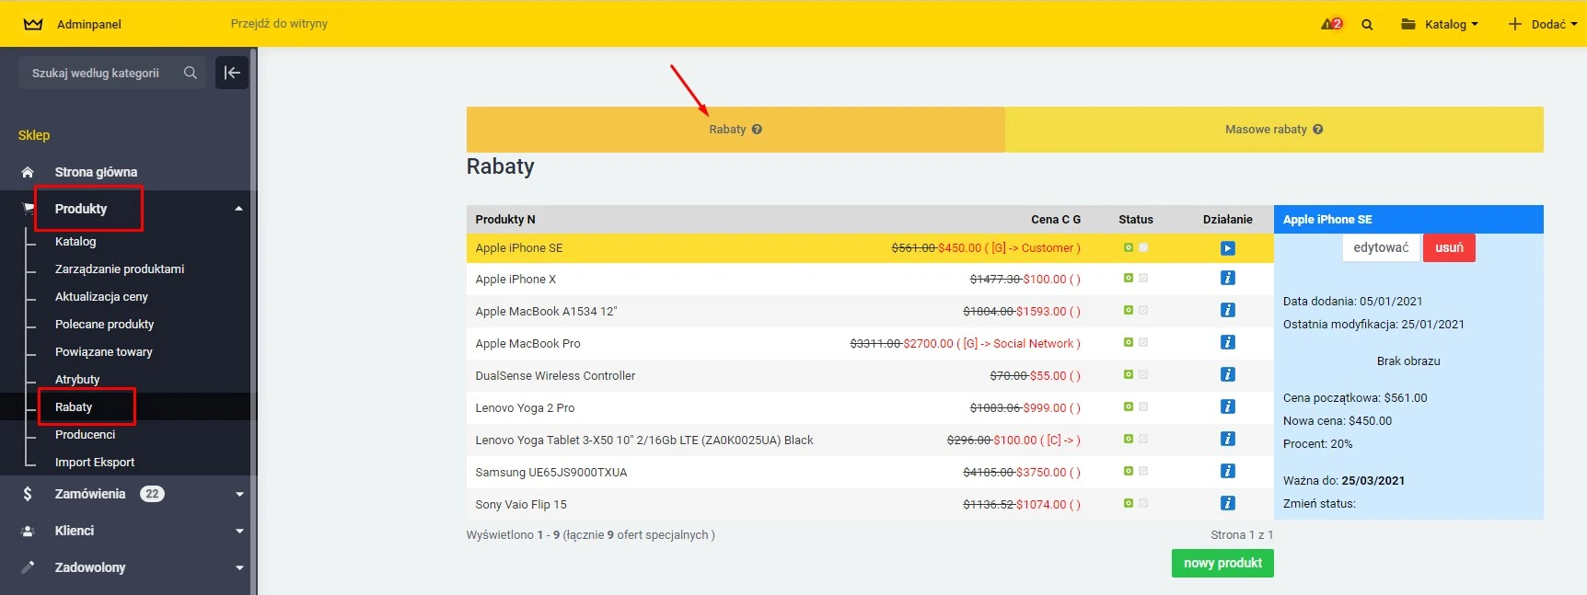Open Import Eksport in sidebar

[95, 462]
